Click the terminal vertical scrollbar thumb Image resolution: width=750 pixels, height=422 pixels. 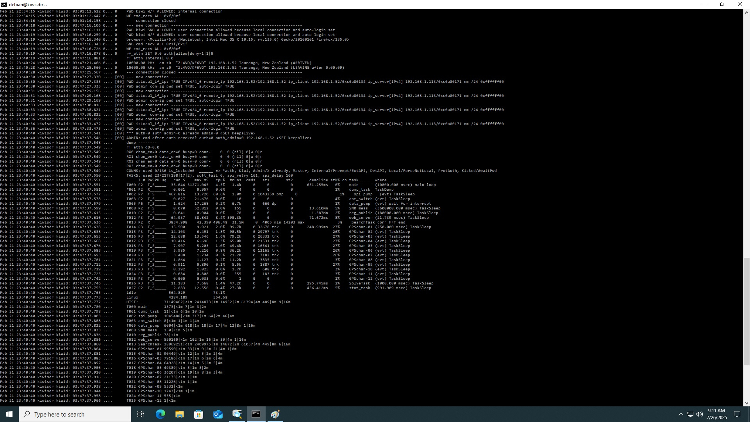746,311
